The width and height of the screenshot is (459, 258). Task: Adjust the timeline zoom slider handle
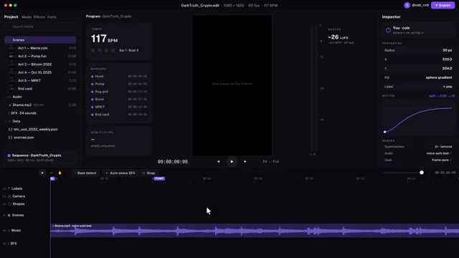tap(422, 173)
